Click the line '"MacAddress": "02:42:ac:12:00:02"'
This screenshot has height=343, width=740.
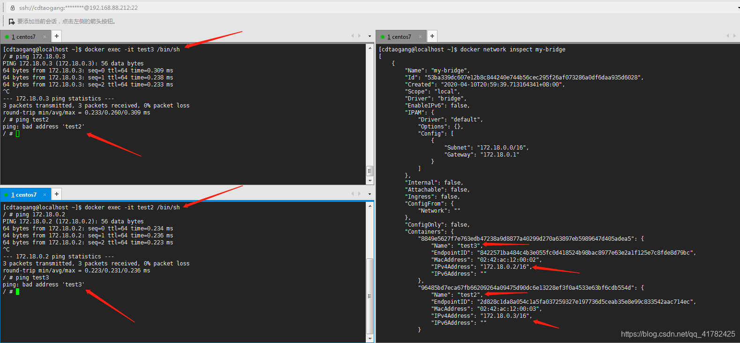487,260
